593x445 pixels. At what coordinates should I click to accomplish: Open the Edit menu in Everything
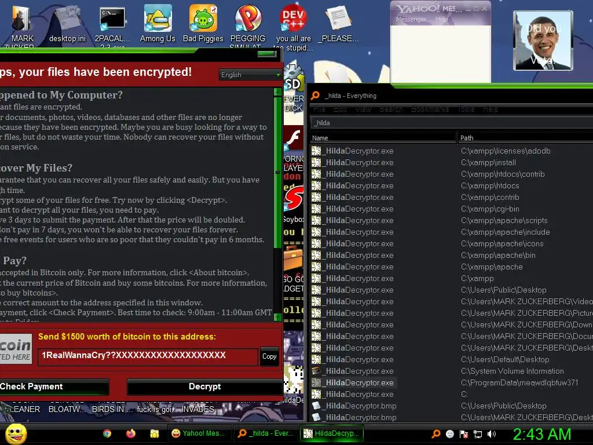[x=341, y=110]
